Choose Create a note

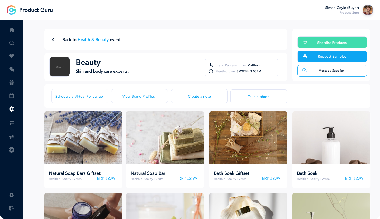click(199, 96)
